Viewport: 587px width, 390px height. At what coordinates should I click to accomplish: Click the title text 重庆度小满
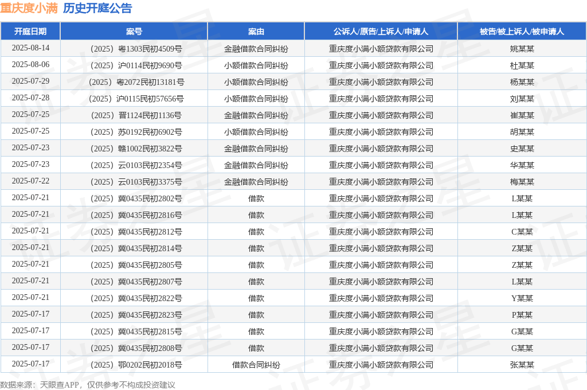coord(29,8)
